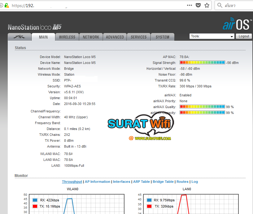Click the NanoStation loco M5 header title
This screenshot has height=214, width=253.
pos(35,27)
